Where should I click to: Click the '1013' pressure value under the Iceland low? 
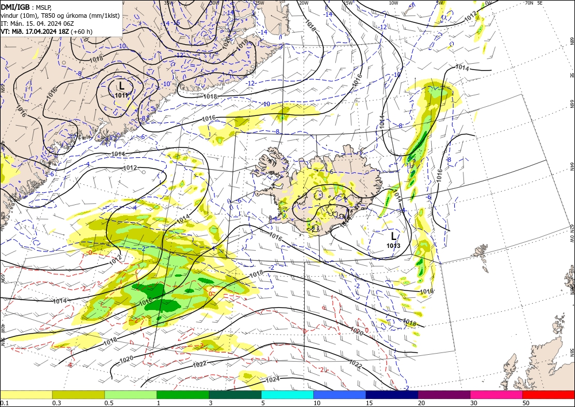coord(393,246)
